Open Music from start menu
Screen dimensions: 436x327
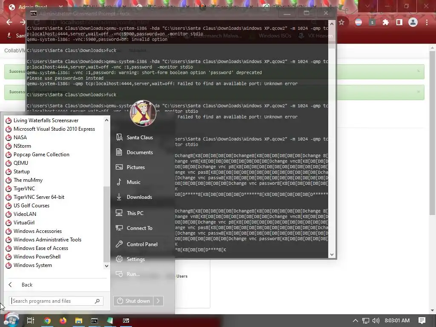click(129, 182)
